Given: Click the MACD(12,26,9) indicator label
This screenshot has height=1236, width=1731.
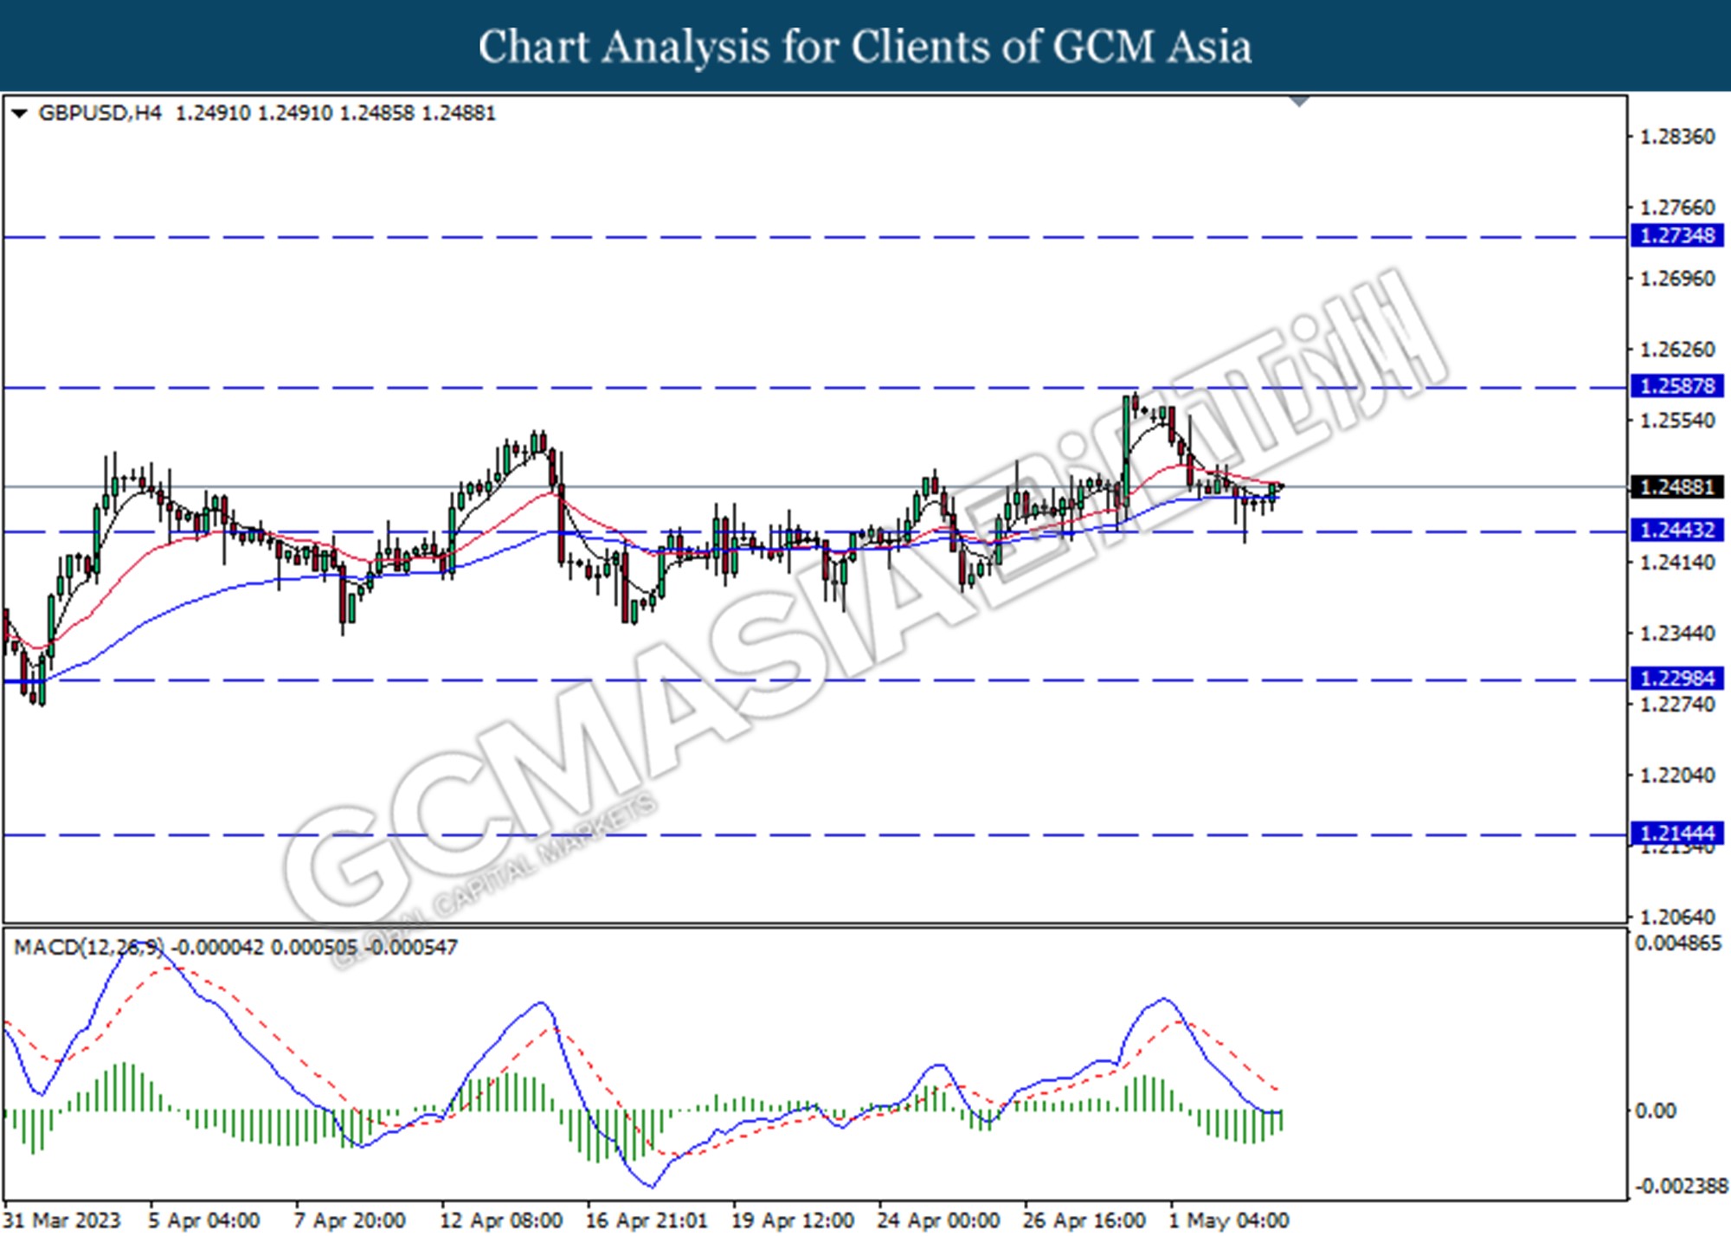Looking at the screenshot, I should tap(89, 947).
